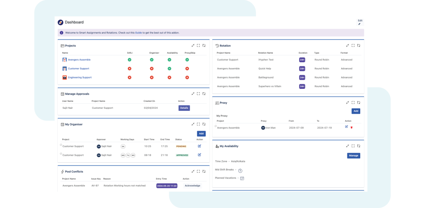
Task: Acknowledge the AV-97 pool conflict
Action: click(x=192, y=186)
